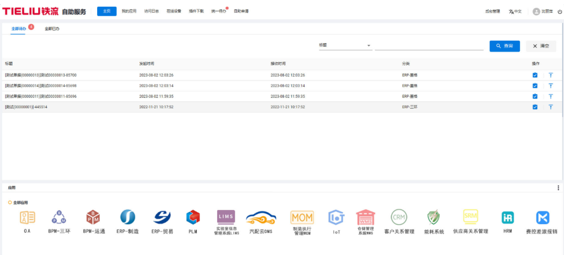Mark done the 00000011-85696 task
This screenshot has height=255, width=564.
point(535,96)
